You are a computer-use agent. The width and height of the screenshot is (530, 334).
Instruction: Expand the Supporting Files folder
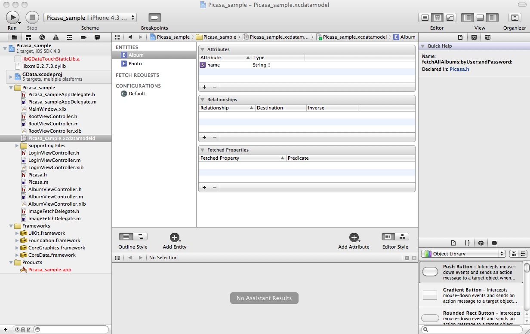(x=17, y=146)
